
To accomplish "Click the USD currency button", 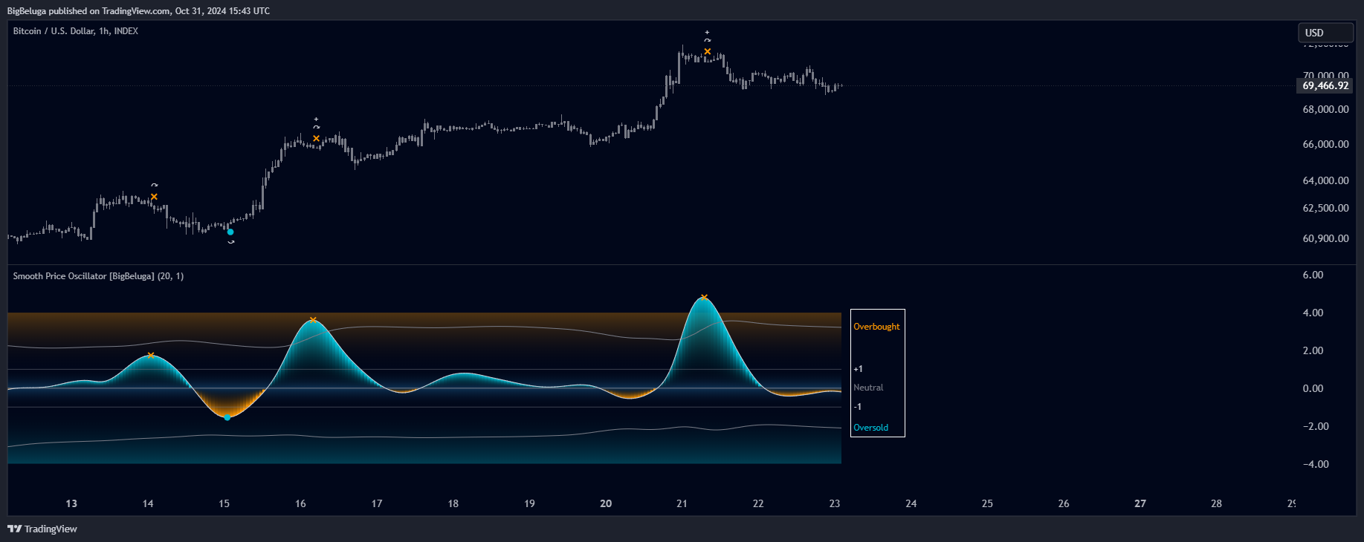I will coord(1325,33).
